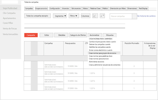Select Crear normar para anuncios

click(99, 59)
